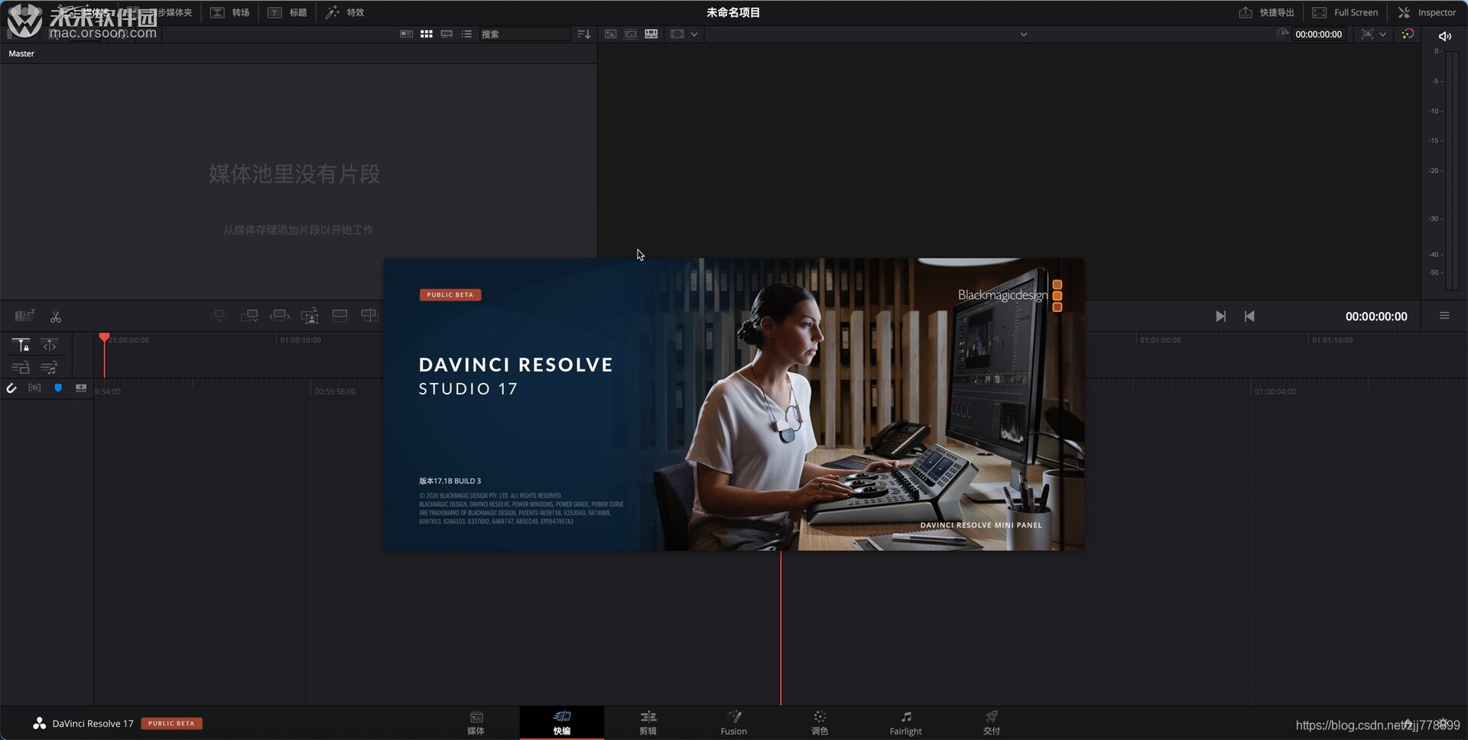The image size is (1468, 740).
Task: Switch to the 调色 color page
Action: (820, 723)
